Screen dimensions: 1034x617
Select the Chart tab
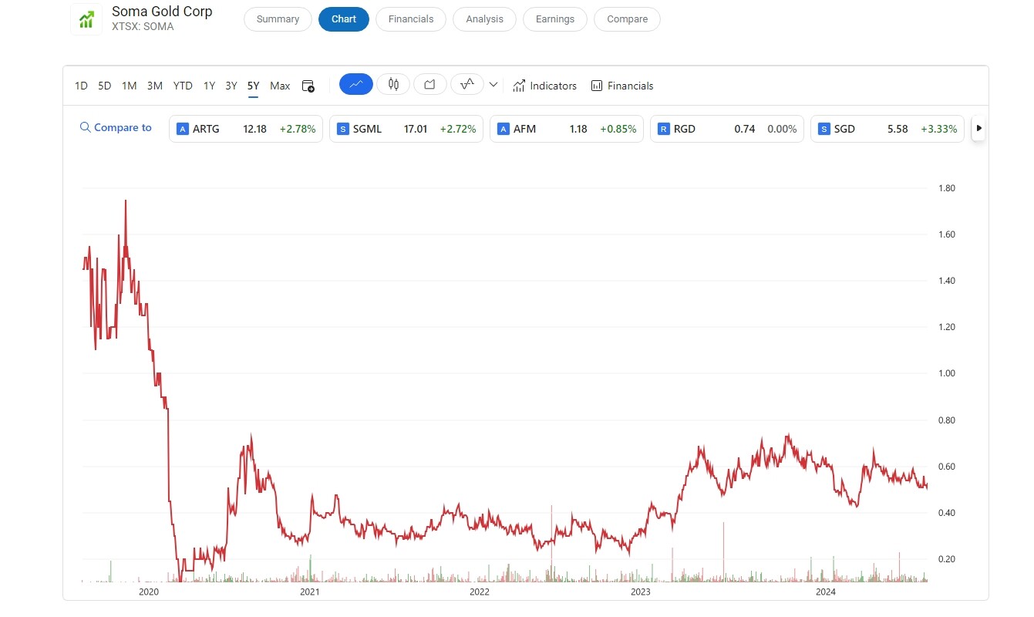pyautogui.click(x=344, y=19)
